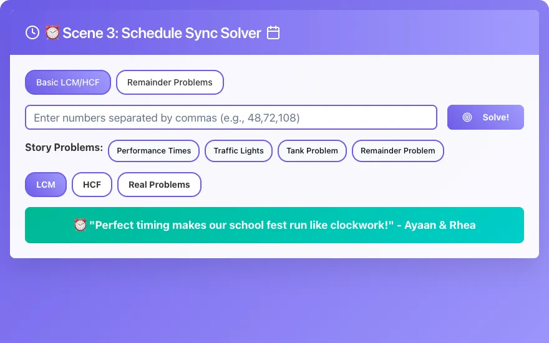The height and width of the screenshot is (343, 549).
Task: Open the Remainder Problems tab
Action: [170, 82]
